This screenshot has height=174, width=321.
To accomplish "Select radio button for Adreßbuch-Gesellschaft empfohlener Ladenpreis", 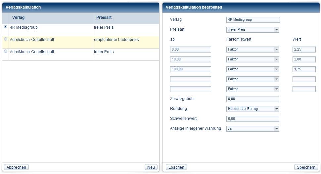I will (x=5, y=39).
